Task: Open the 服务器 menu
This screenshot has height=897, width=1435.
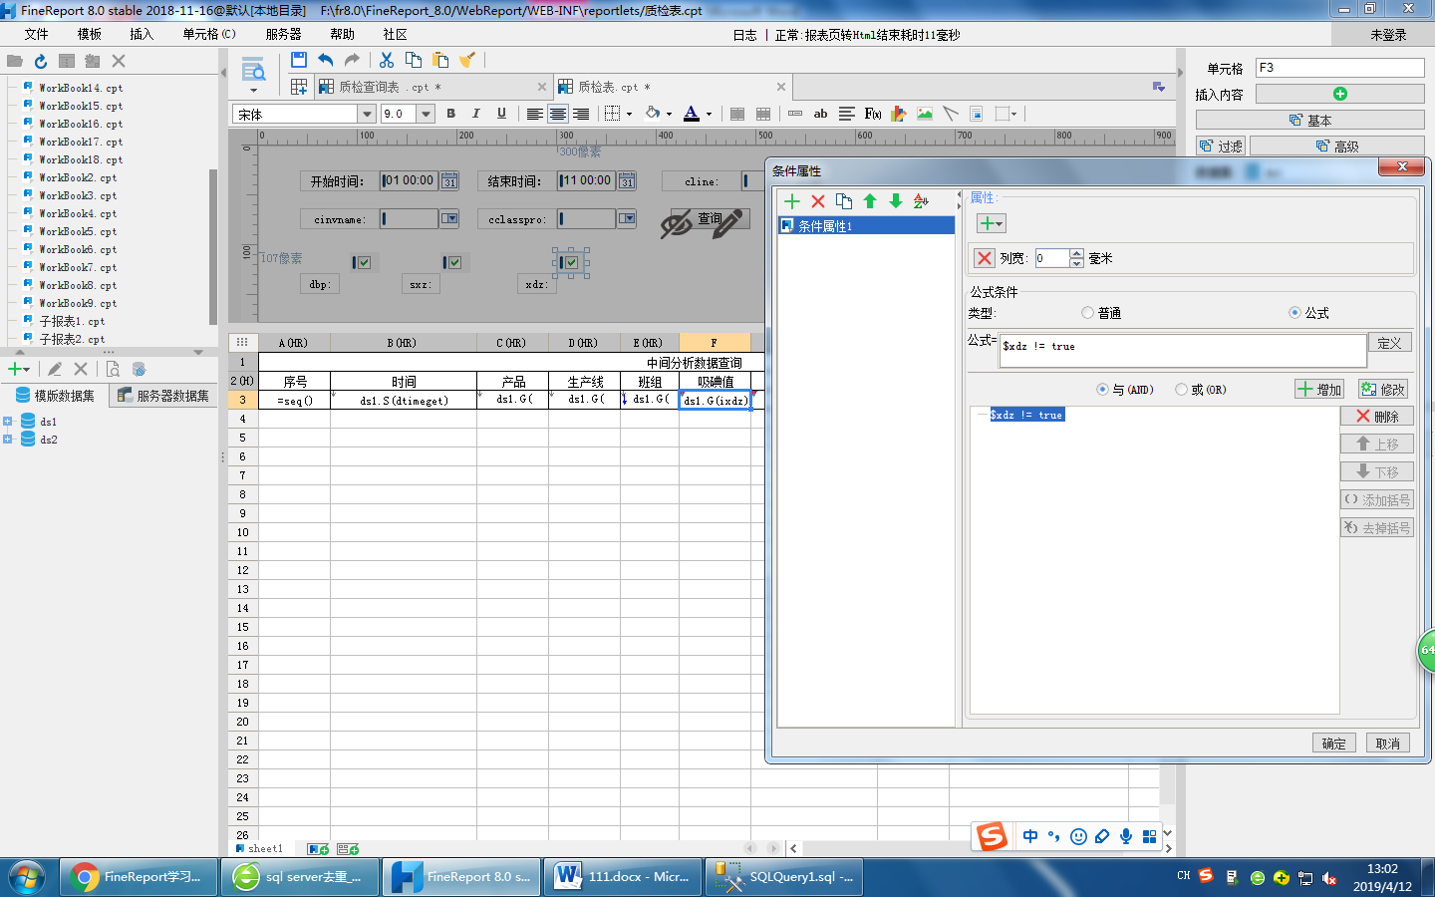Action: pos(283,34)
